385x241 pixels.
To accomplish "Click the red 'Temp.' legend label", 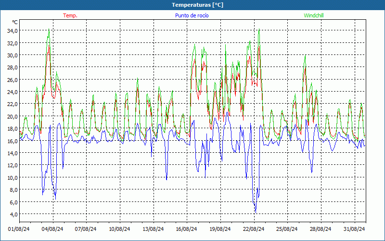I will [x=70, y=15].
